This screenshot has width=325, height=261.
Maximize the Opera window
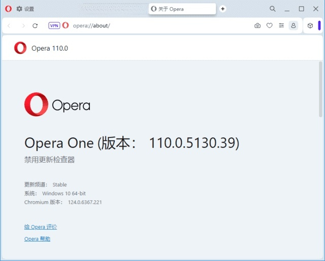pyautogui.click(x=301, y=9)
